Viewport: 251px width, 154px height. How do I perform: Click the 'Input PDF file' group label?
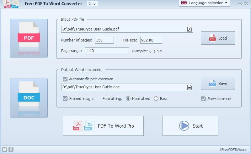[72, 19]
